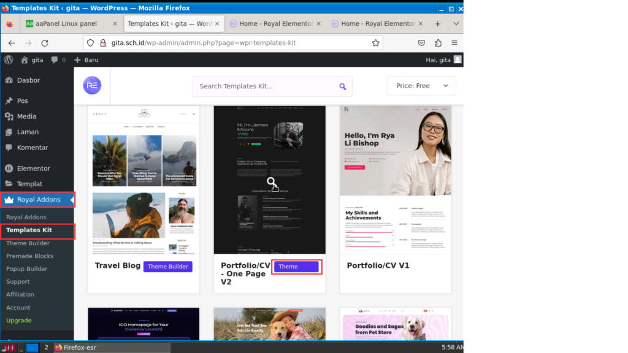This screenshot has width=628, height=353.
Task: Open the Portfolio/CV V1 template thumbnail
Action: (396, 180)
